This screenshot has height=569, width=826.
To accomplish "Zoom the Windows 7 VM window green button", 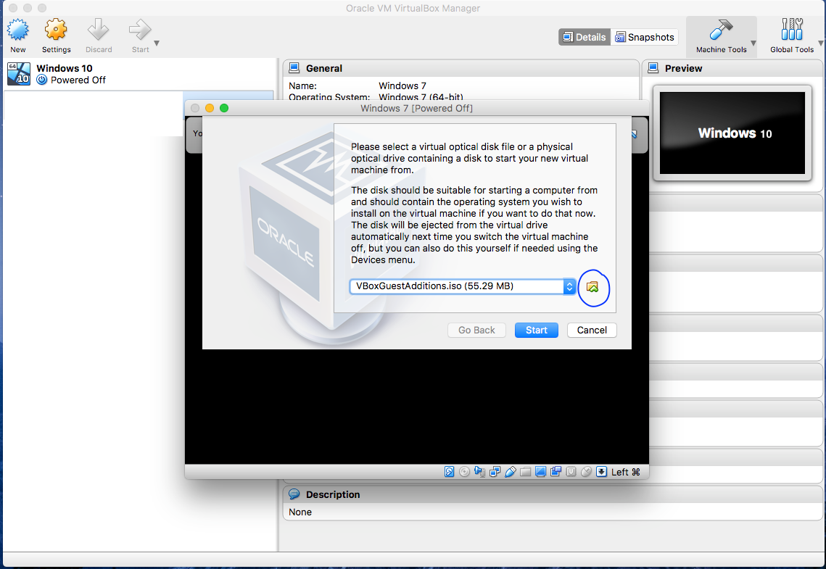I will click(x=224, y=108).
